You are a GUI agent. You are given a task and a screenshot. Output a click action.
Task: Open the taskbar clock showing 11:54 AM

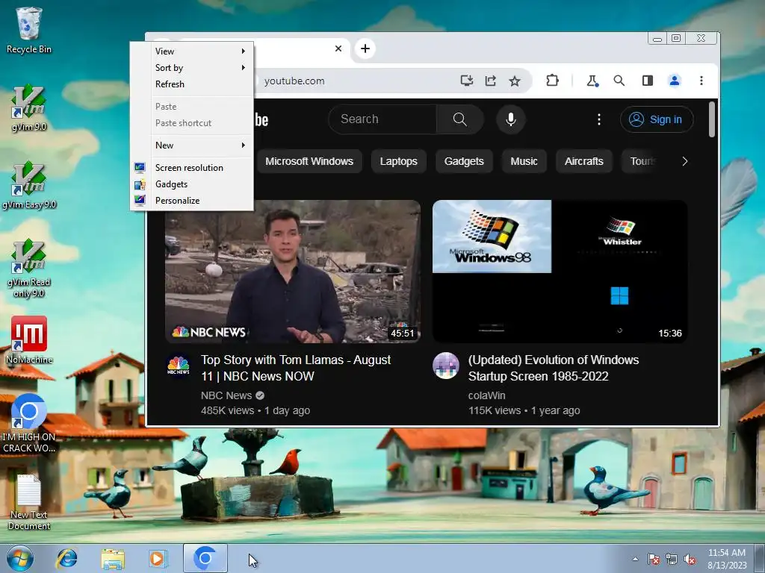(x=727, y=559)
